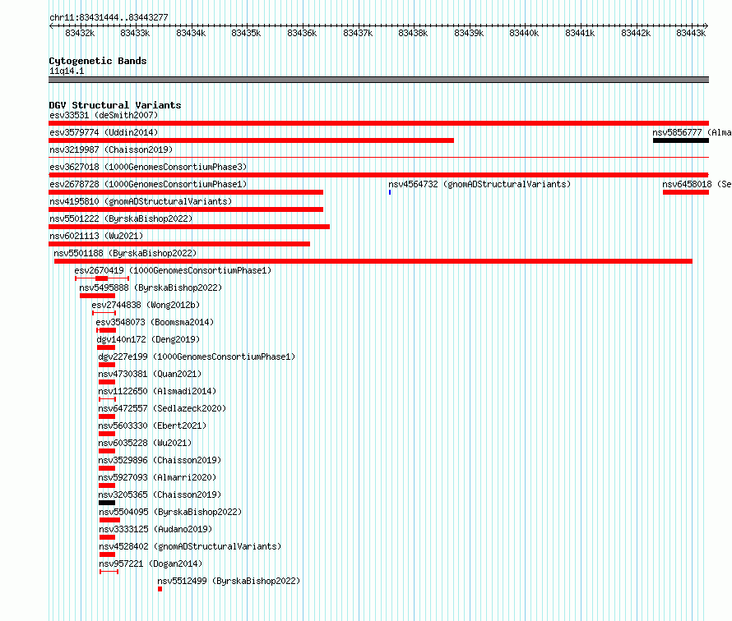Click esv2678728 (1000GenomesConsortiumPhase1) label
732x621 pixels.
[x=148, y=184]
